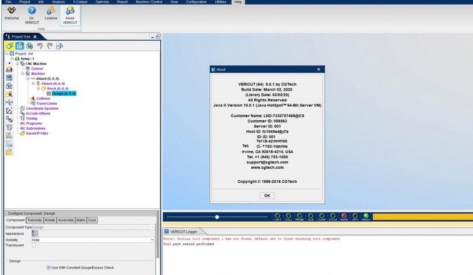Close the About dialog with X
Screen dimensions: 473x275
(x=319, y=69)
